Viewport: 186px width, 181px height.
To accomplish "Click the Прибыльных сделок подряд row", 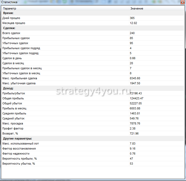I will coord(21,48).
